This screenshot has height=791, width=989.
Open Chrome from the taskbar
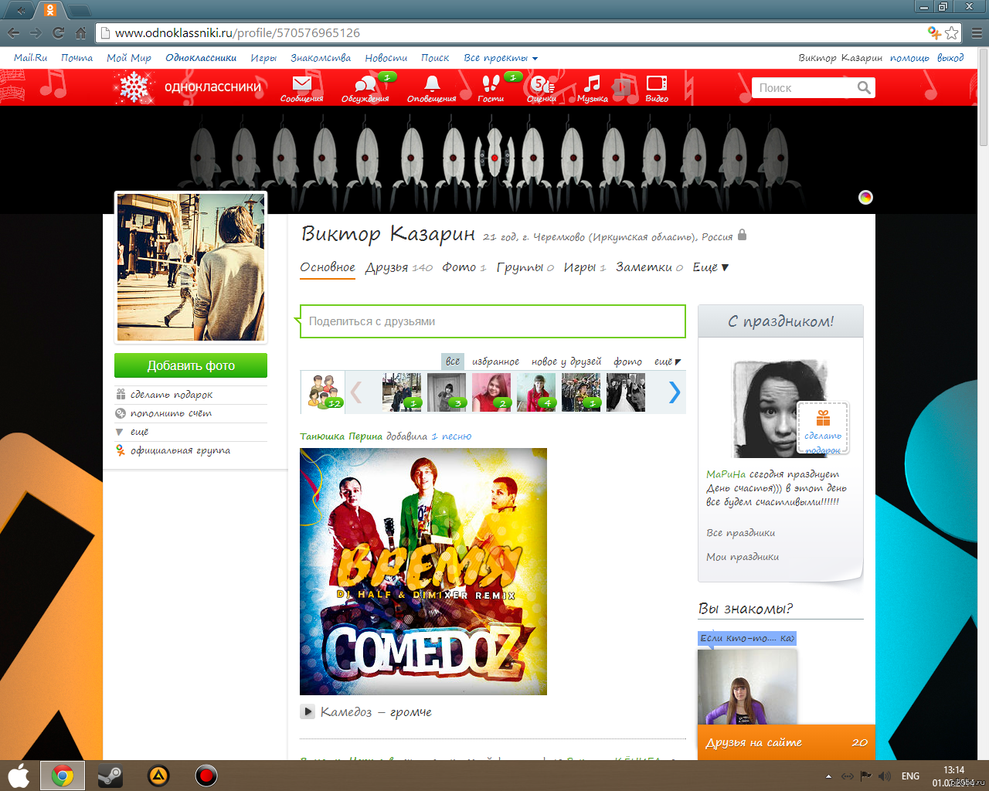63,776
